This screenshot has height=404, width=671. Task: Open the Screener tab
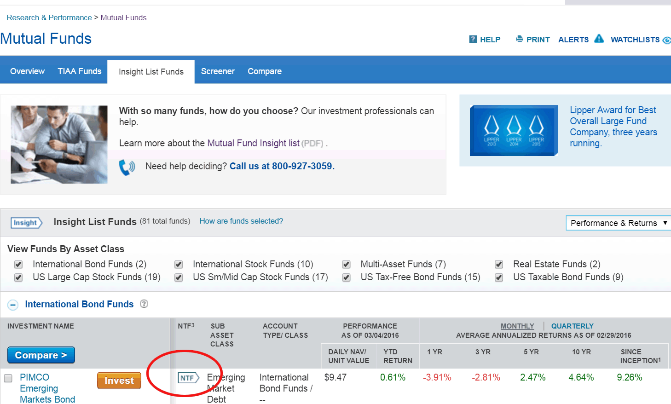point(218,71)
